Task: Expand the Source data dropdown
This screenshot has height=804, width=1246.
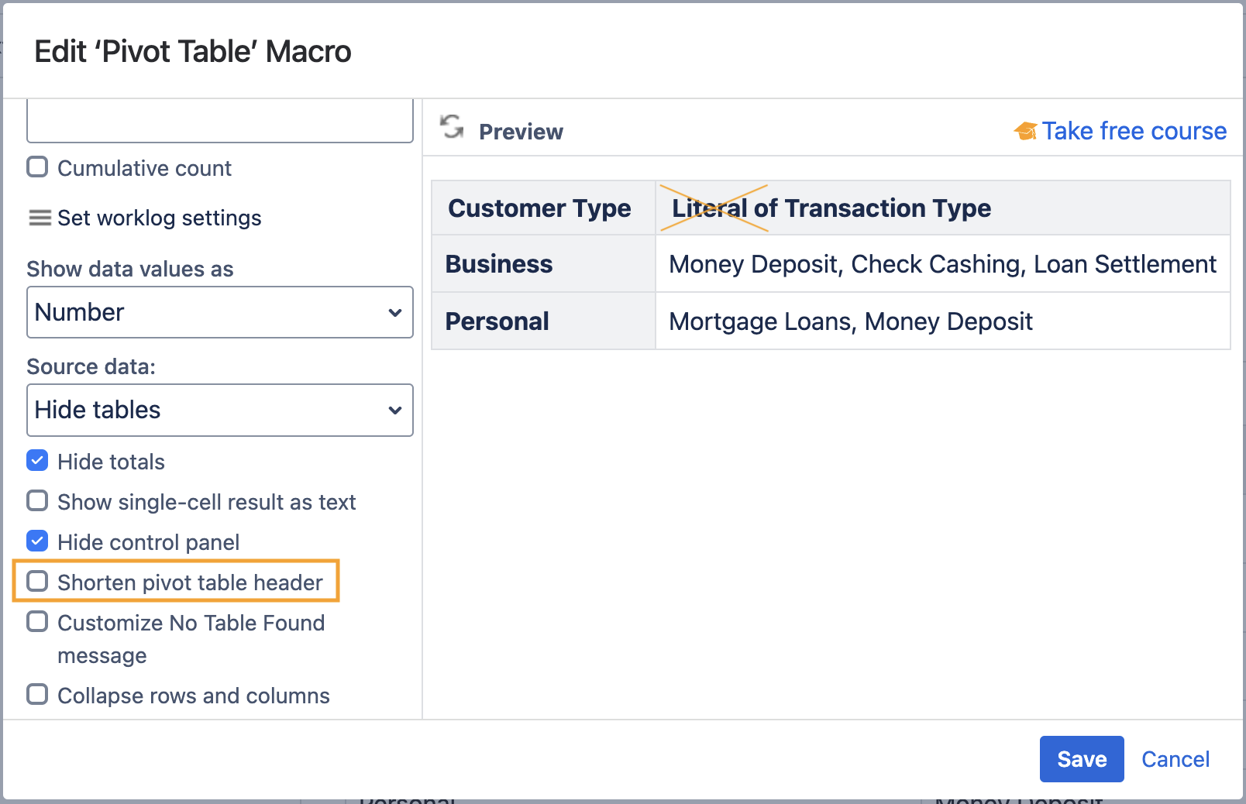Action: coord(219,410)
